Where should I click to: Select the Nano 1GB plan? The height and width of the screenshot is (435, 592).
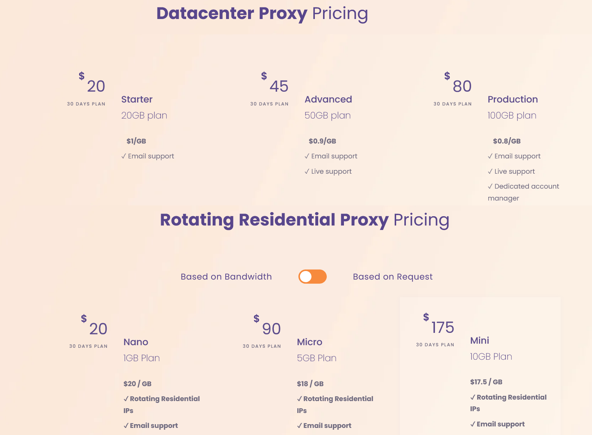142,350
